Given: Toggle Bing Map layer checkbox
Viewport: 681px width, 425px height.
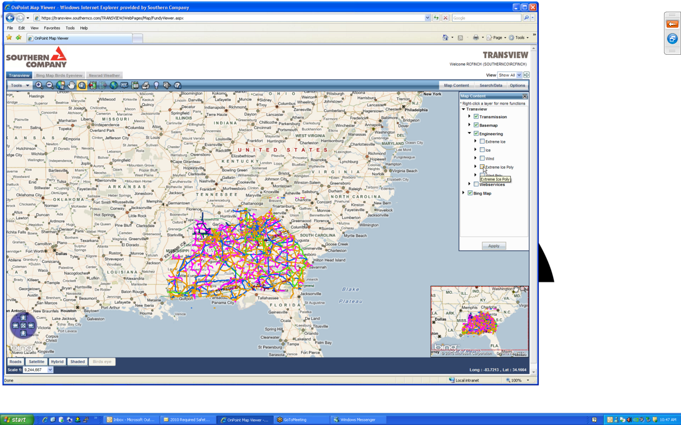Looking at the screenshot, I should point(470,193).
